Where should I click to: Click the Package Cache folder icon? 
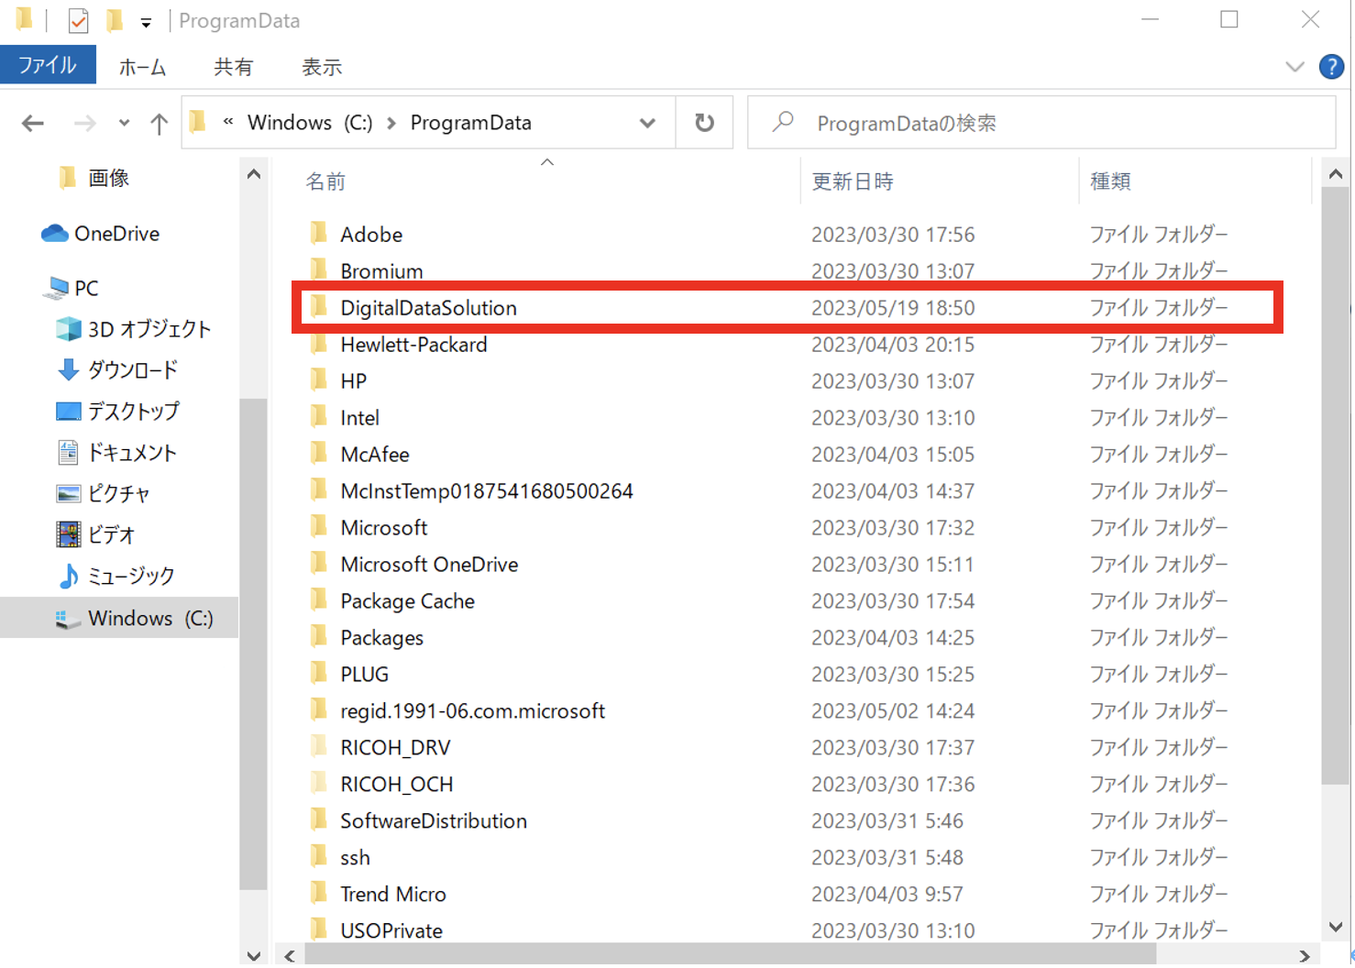pos(318,599)
